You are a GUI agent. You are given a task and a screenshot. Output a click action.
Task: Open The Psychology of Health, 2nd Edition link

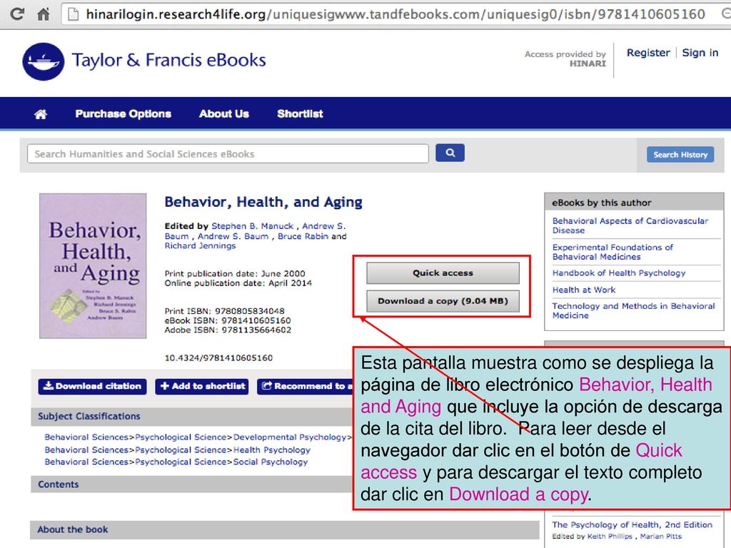(632, 524)
